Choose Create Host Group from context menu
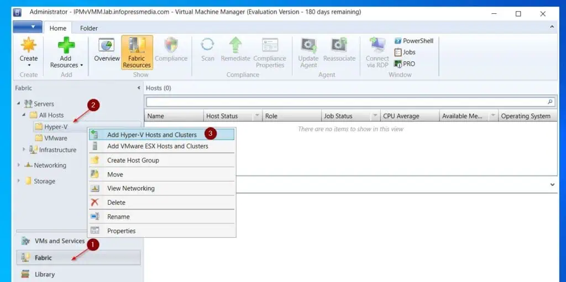The height and width of the screenshot is (282, 566). (x=162, y=160)
